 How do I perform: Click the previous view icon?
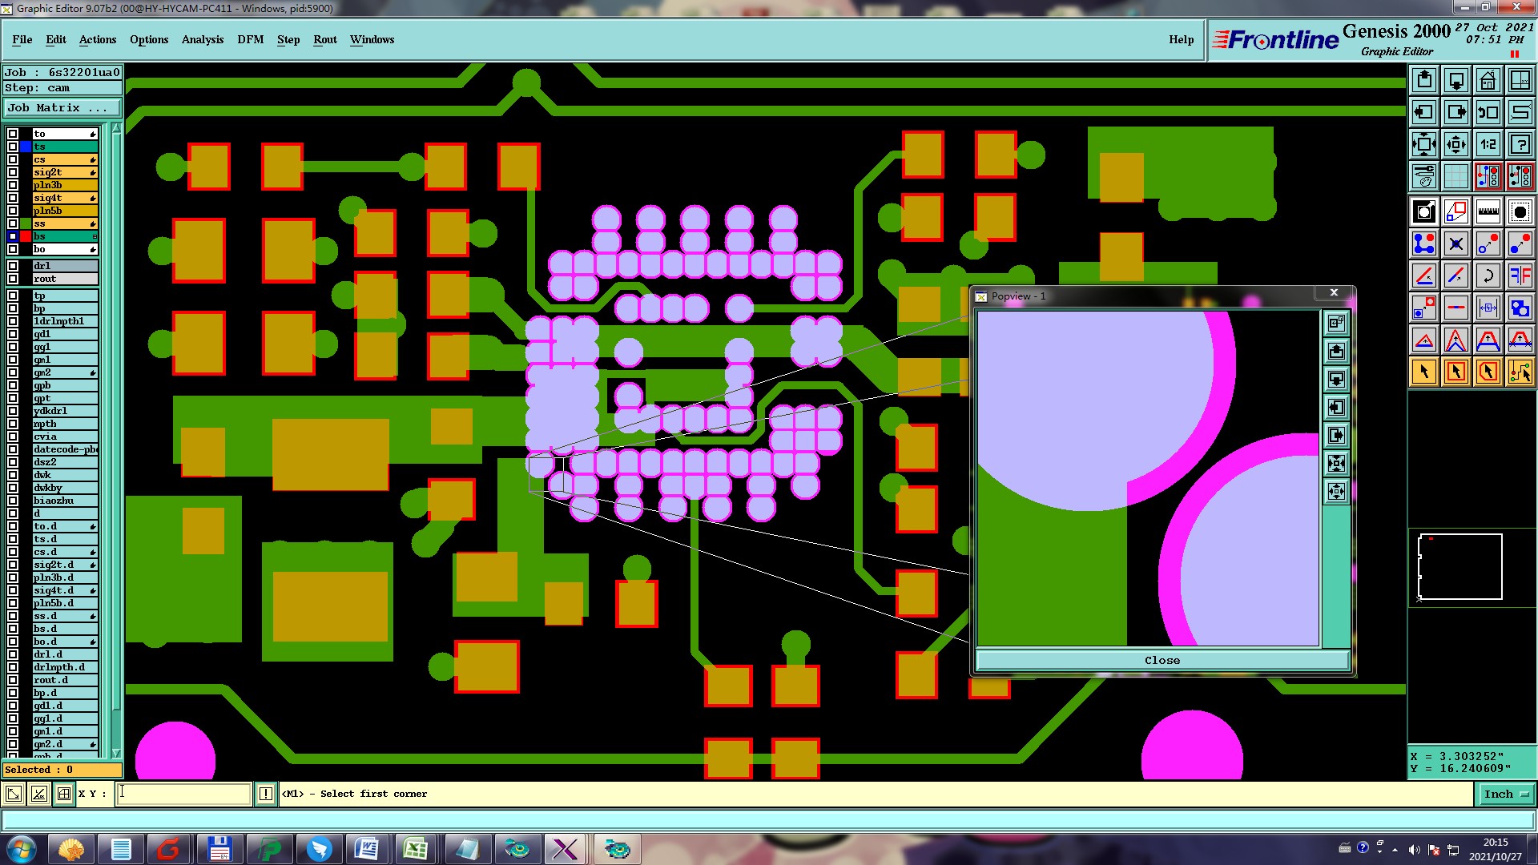(1488, 112)
